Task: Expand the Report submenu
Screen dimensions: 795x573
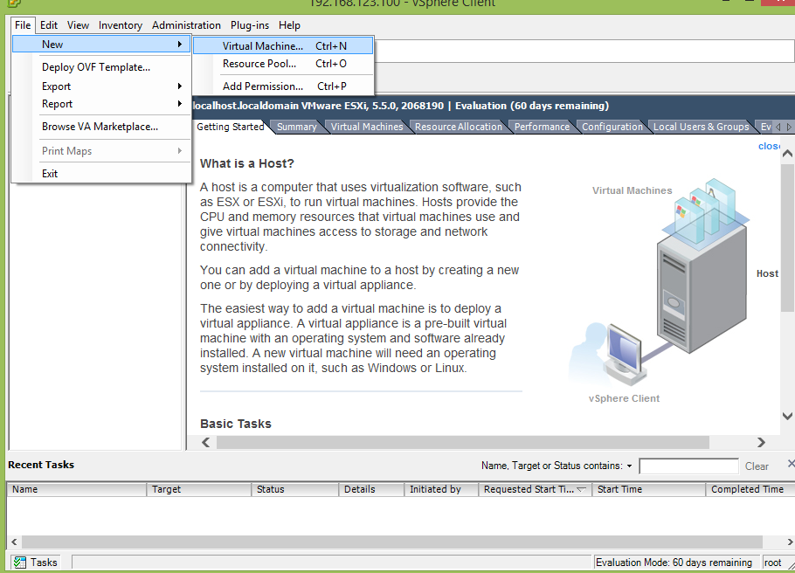Action: [x=101, y=104]
